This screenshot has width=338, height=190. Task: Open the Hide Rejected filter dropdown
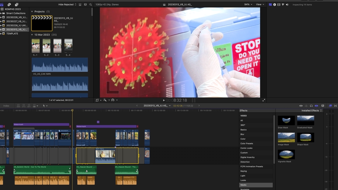click(67, 5)
